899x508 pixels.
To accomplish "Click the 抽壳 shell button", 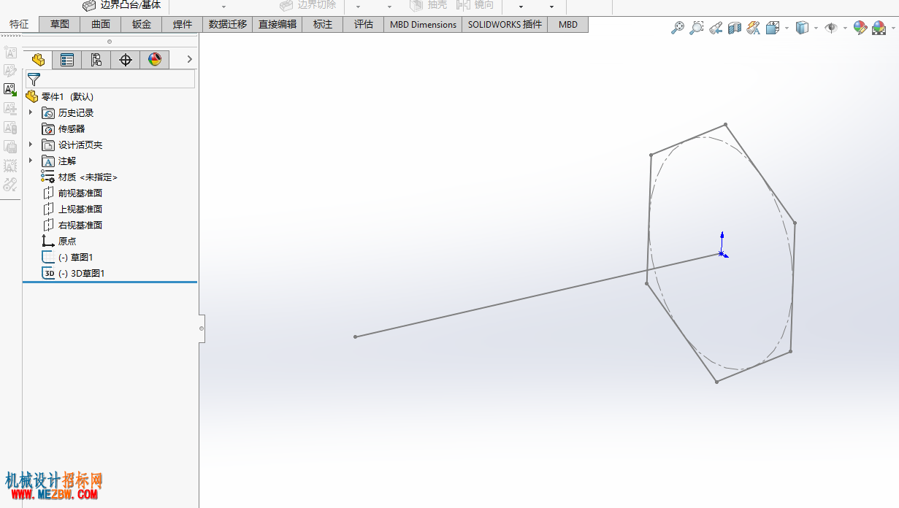I will pos(428,5).
